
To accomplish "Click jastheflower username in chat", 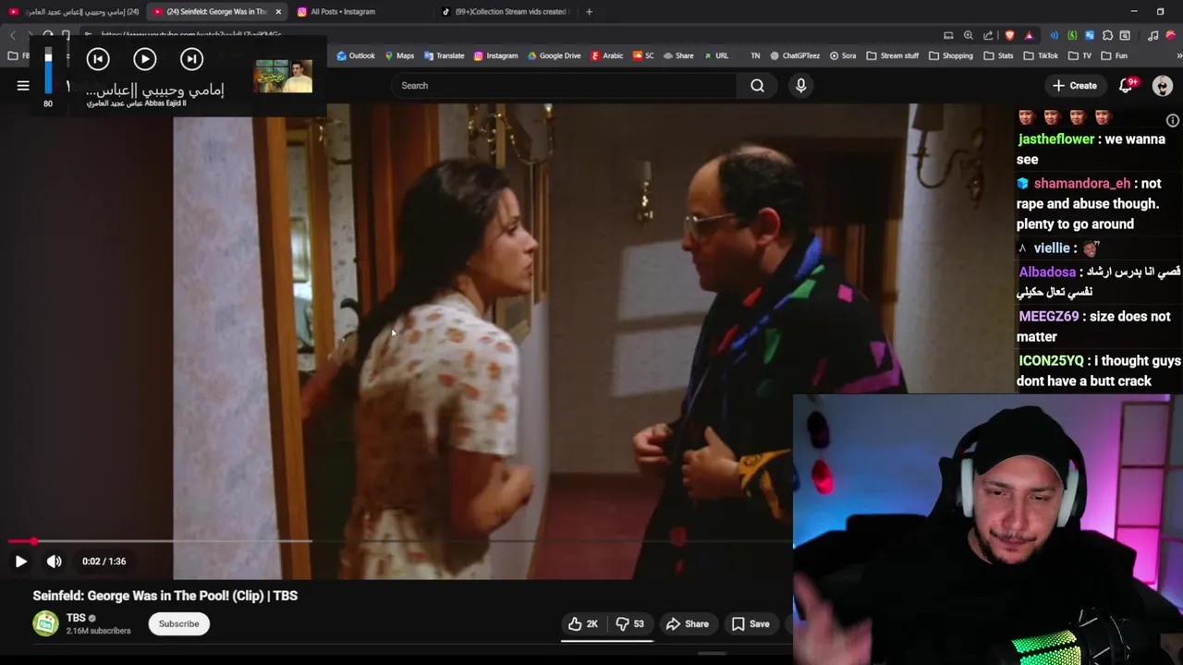I will point(1055,139).
